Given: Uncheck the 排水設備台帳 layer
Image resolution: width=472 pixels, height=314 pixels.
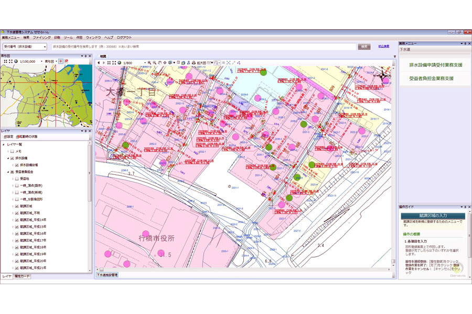Looking at the screenshot, I should pyautogui.click(x=17, y=165).
